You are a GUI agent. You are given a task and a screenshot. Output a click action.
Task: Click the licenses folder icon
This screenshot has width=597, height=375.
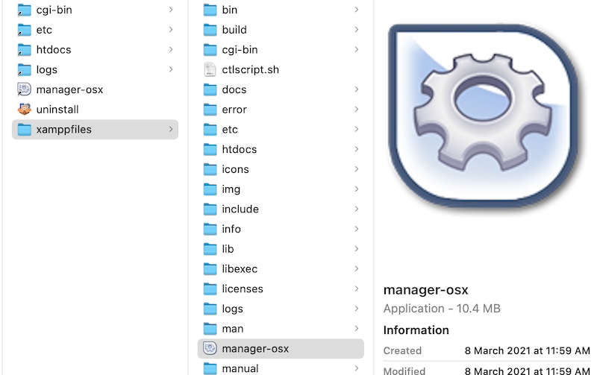[210, 289]
